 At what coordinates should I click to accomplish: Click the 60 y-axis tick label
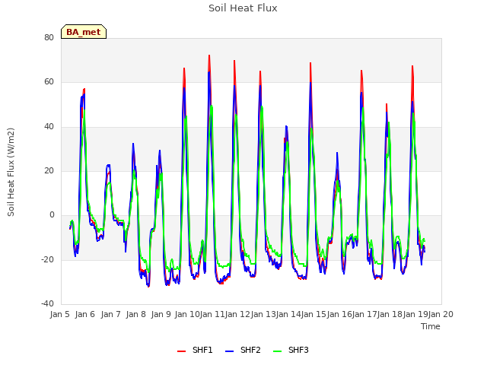pyautogui.click(x=49, y=82)
